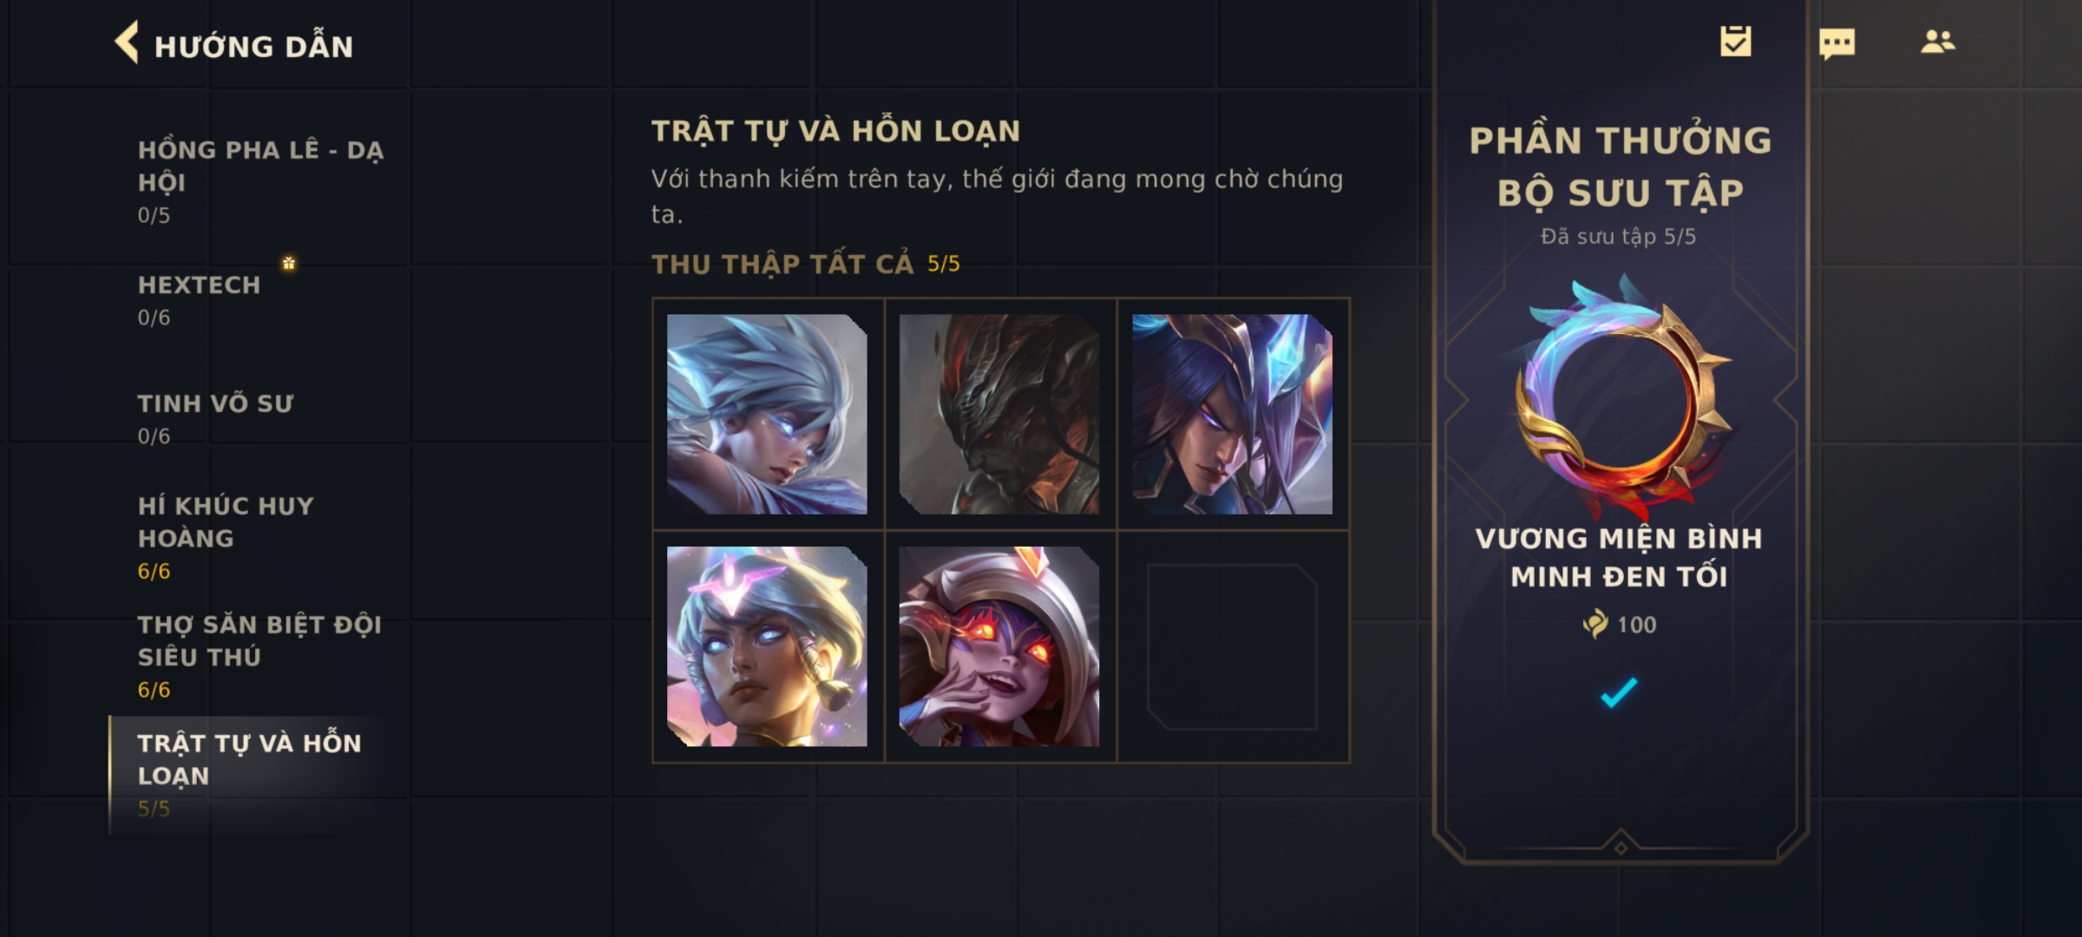Image resolution: width=2082 pixels, height=937 pixels.
Task: Open the white-haired Riven skin thumbnail
Action: point(767,414)
